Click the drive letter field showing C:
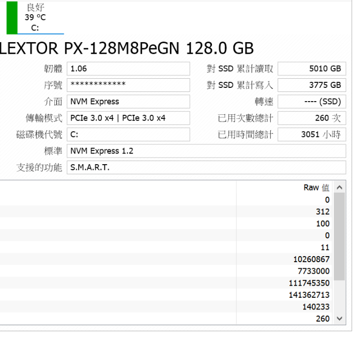The height and width of the screenshot is (343, 353). point(128,135)
